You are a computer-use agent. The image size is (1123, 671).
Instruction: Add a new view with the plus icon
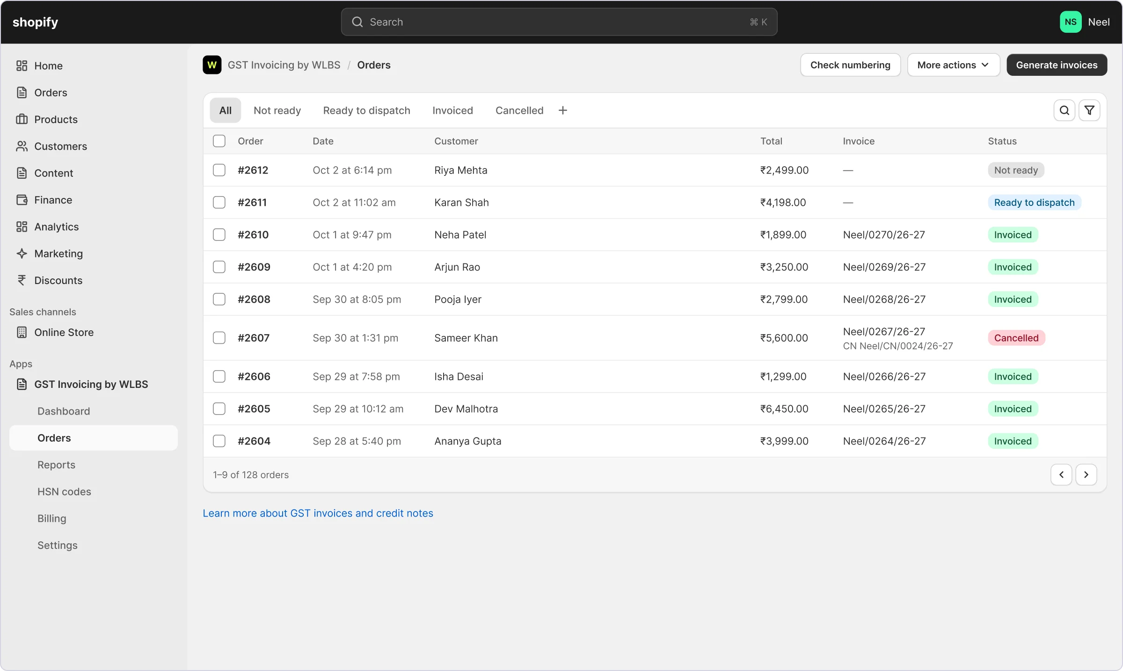click(x=563, y=110)
